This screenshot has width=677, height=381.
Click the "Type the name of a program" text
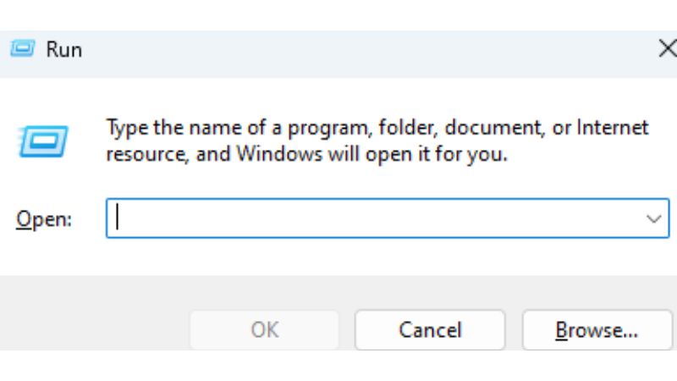pos(237,129)
